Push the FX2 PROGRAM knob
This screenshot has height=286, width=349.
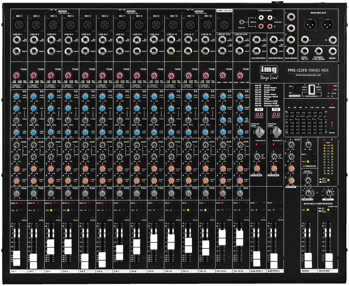click(x=276, y=132)
